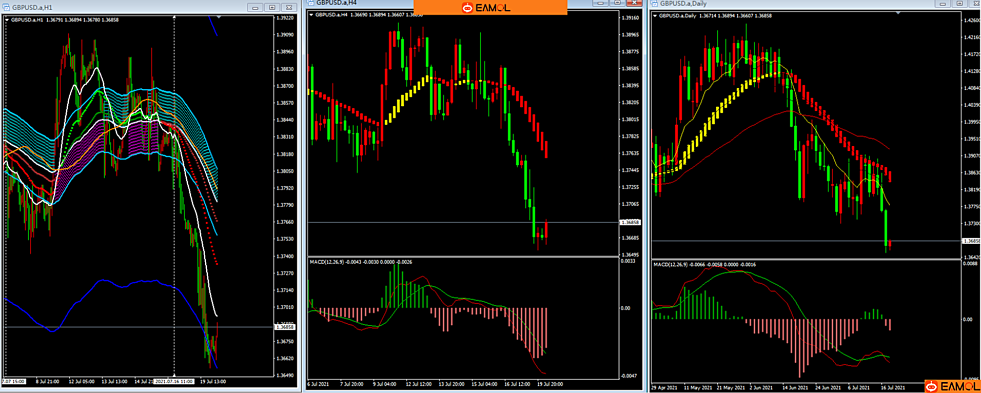Expand the triangle menu beside GBPUSD.a,H1 label
The height and width of the screenshot is (393, 981).
coord(7,20)
